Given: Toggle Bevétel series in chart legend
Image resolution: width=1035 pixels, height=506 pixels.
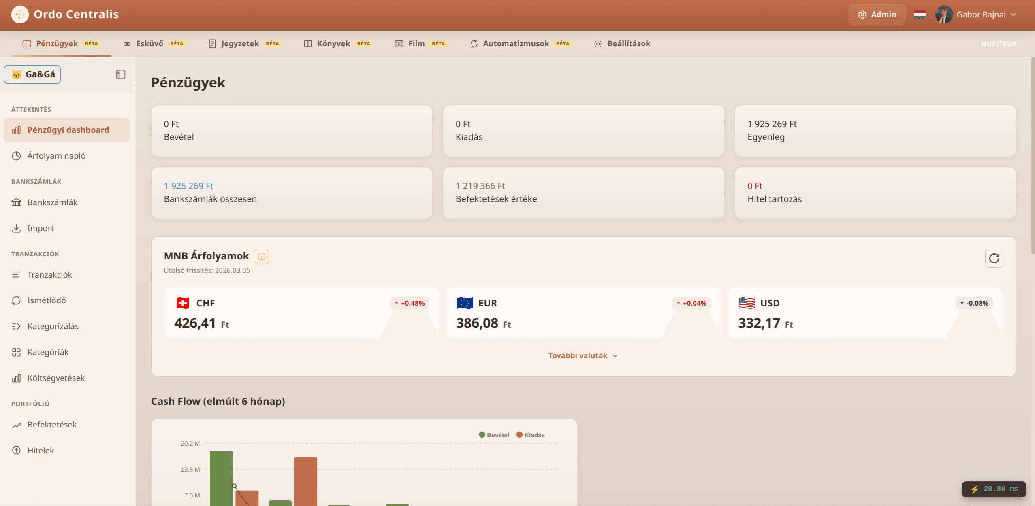Looking at the screenshot, I should coord(494,435).
